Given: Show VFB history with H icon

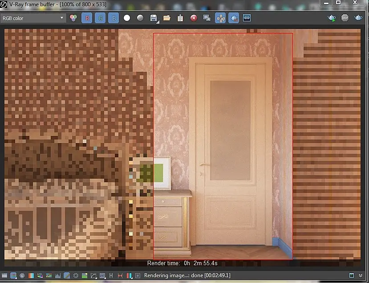Looking at the screenshot, I should tap(111, 275).
